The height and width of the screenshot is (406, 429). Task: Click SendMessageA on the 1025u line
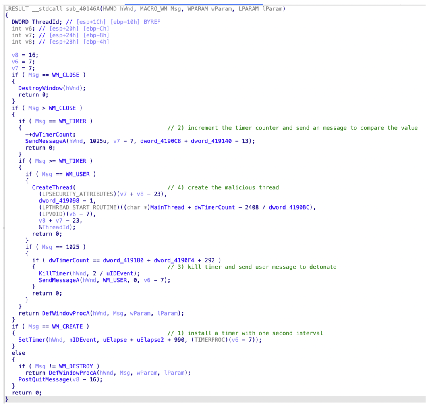[45, 141]
